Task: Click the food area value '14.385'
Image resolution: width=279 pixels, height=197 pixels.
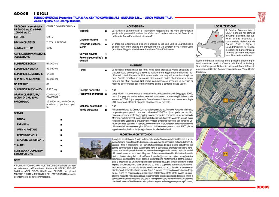Action: (x=50, y=74)
